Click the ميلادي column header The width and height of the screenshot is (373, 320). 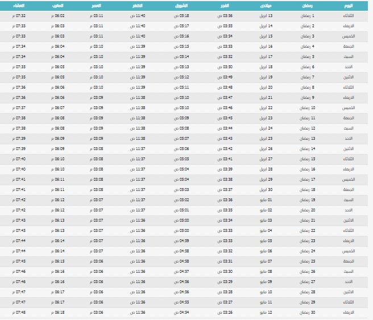click(266, 6)
